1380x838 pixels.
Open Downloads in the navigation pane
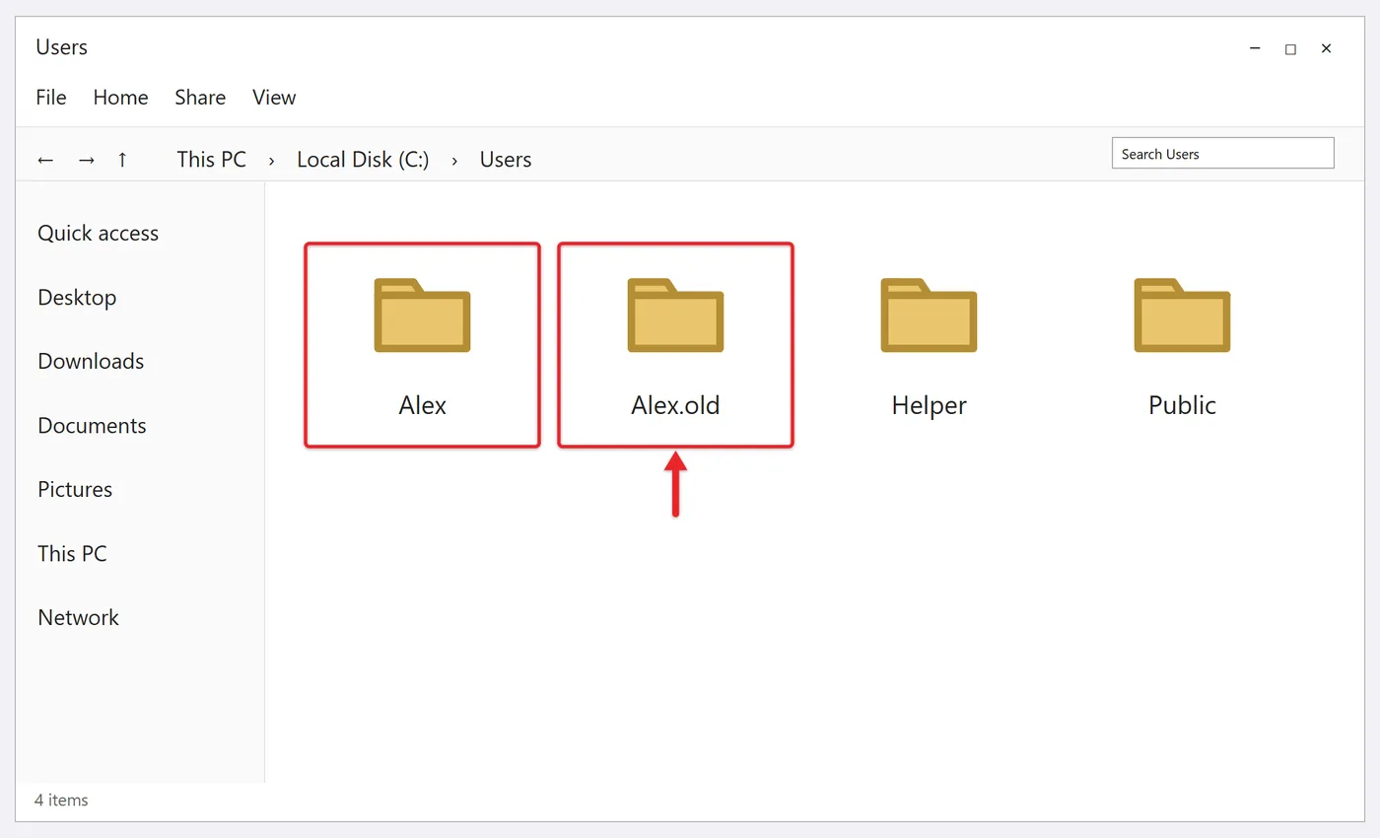[x=91, y=362]
